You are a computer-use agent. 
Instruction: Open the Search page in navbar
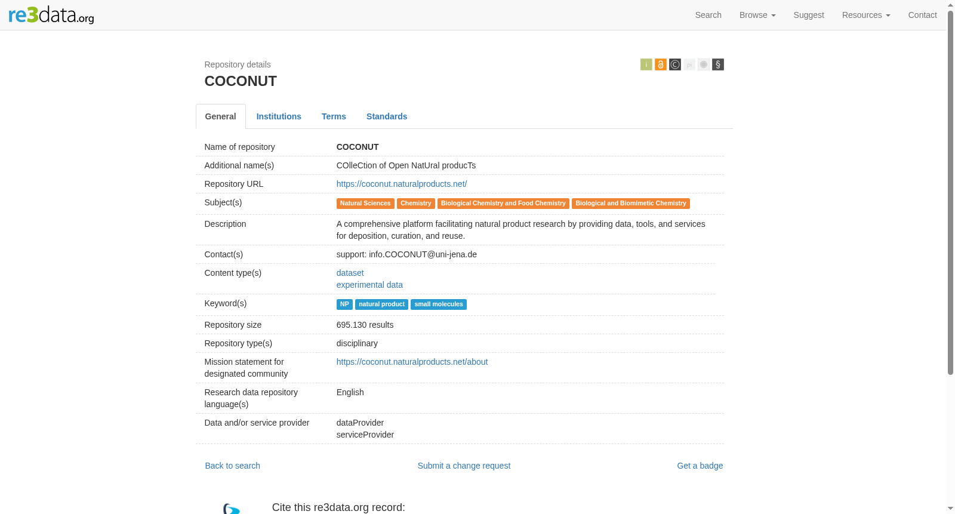pyautogui.click(x=708, y=15)
